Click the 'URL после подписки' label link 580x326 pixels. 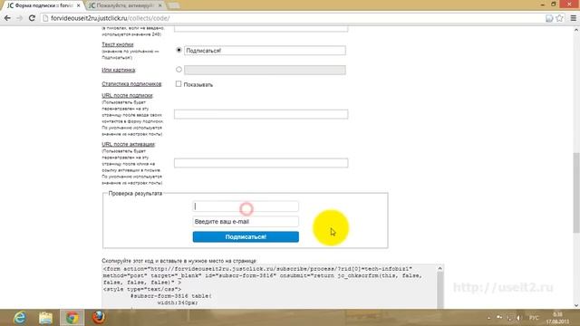pos(127,95)
